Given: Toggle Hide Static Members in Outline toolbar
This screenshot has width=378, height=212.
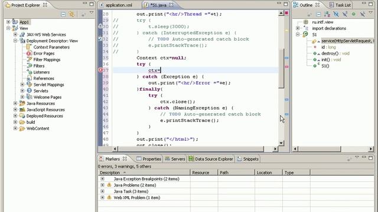Looking at the screenshot, I should pyautogui.click(x=345, y=14).
